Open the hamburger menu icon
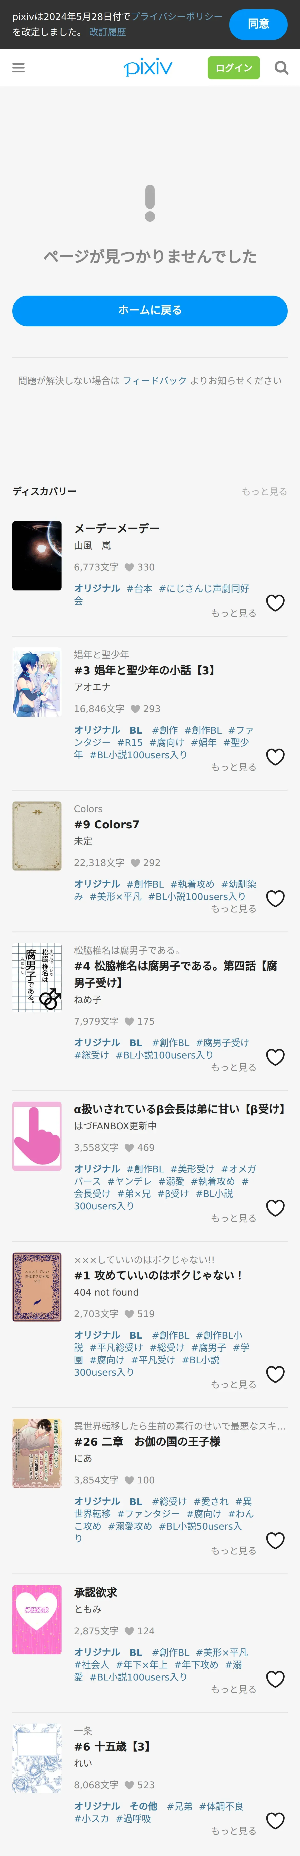Screen dimensions: 300x1856 (x=19, y=68)
